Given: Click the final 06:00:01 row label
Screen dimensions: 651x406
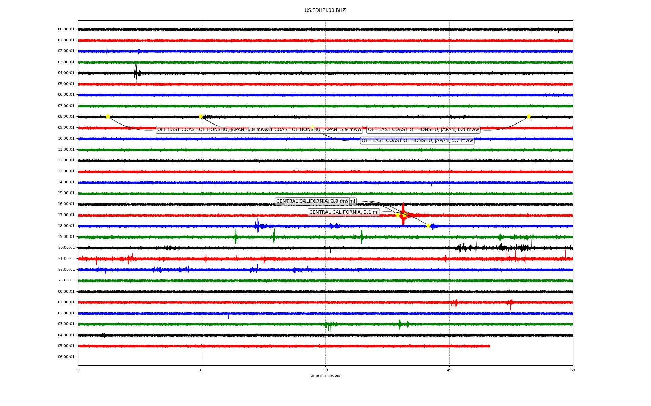Looking at the screenshot, I should pyautogui.click(x=66, y=357).
